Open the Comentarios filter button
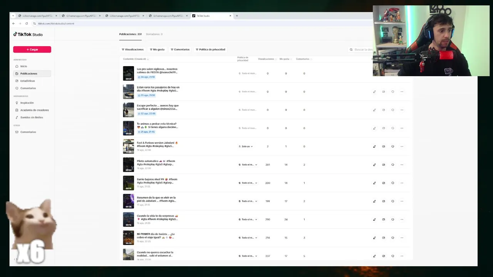Screen dimensions: 493x277 click(180, 50)
